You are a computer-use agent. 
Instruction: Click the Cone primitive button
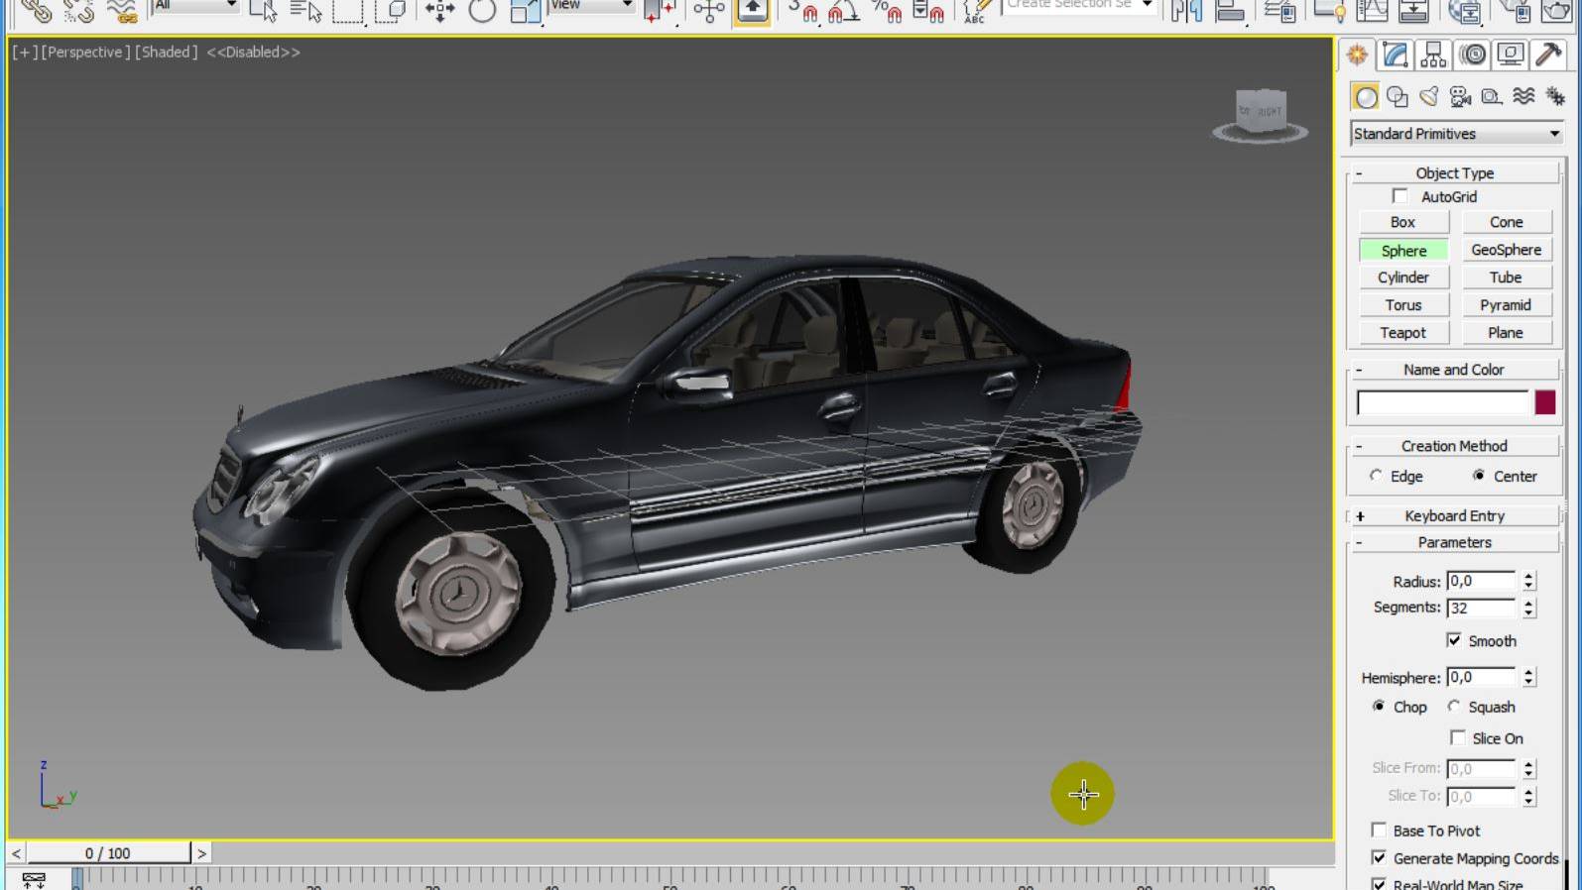[x=1507, y=222]
